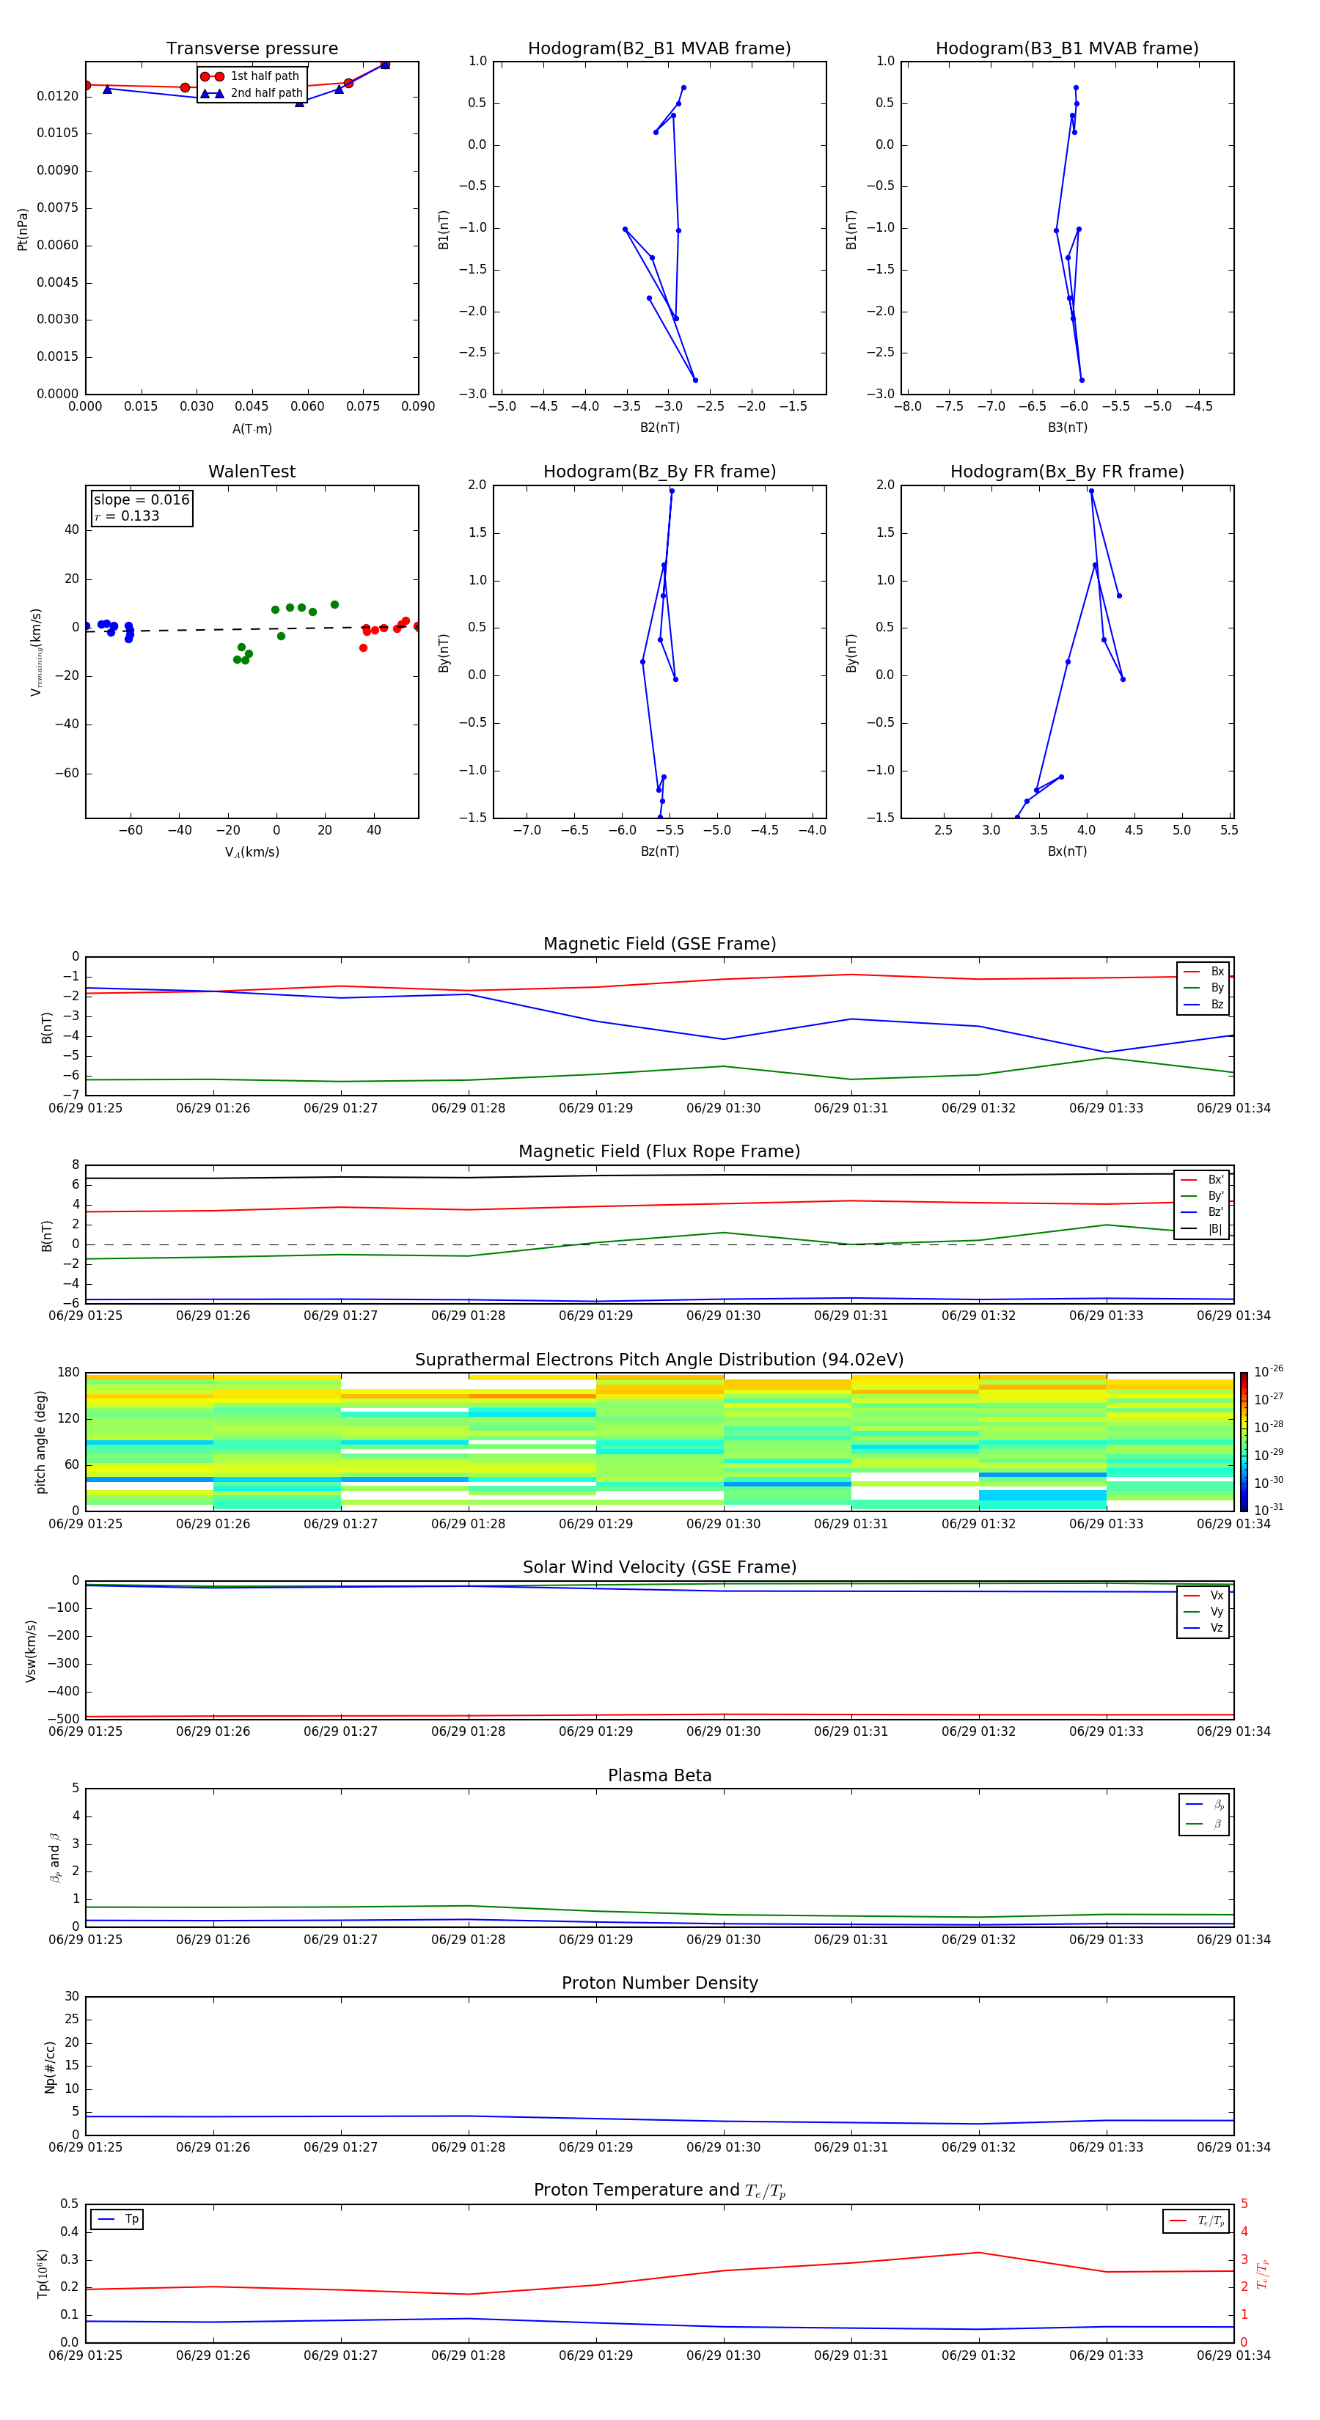The width and height of the screenshot is (1320, 2420).
Task: Click '06/29 01:30' under Magnetic Field GSE panel
Action: 723,1109
